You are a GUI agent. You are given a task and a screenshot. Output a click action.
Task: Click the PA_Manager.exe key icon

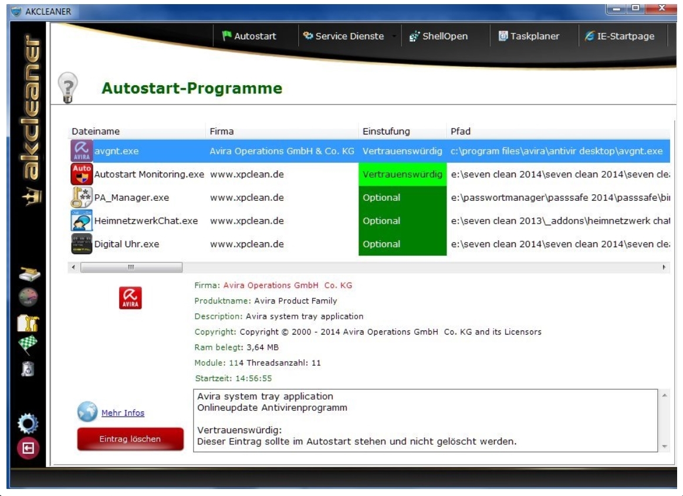click(82, 197)
